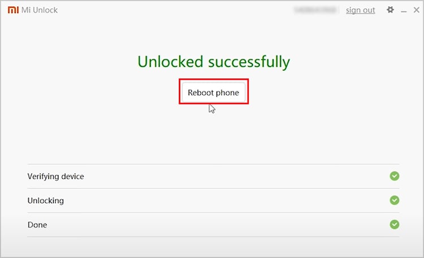Click the green checkmark beside Done

(x=395, y=225)
